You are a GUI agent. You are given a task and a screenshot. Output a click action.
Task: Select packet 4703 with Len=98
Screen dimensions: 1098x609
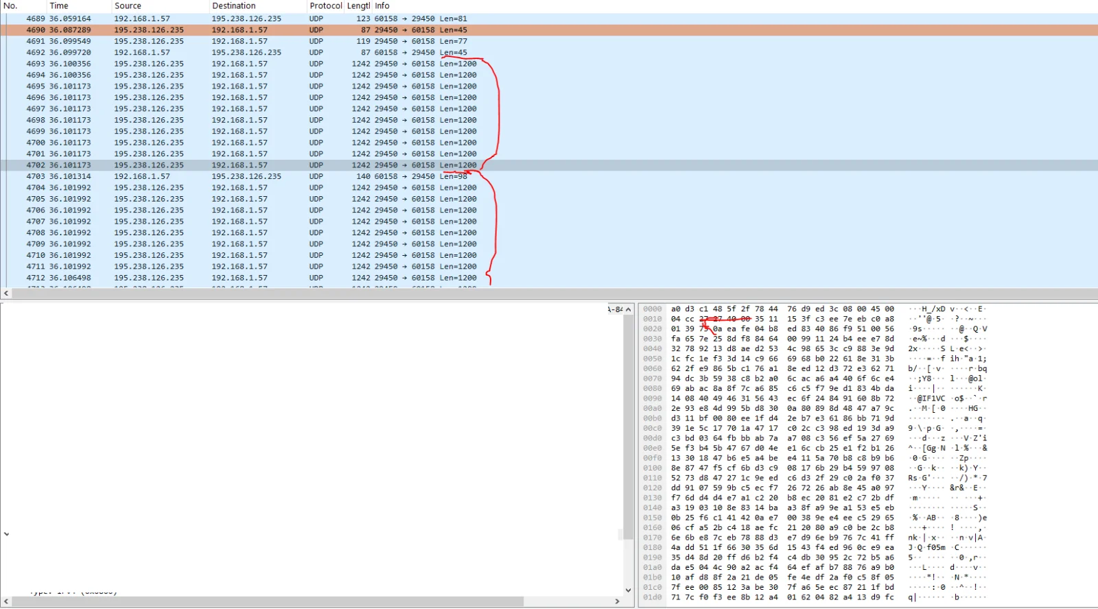[x=274, y=176]
